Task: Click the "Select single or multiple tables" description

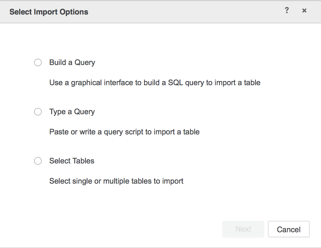Action: click(116, 181)
